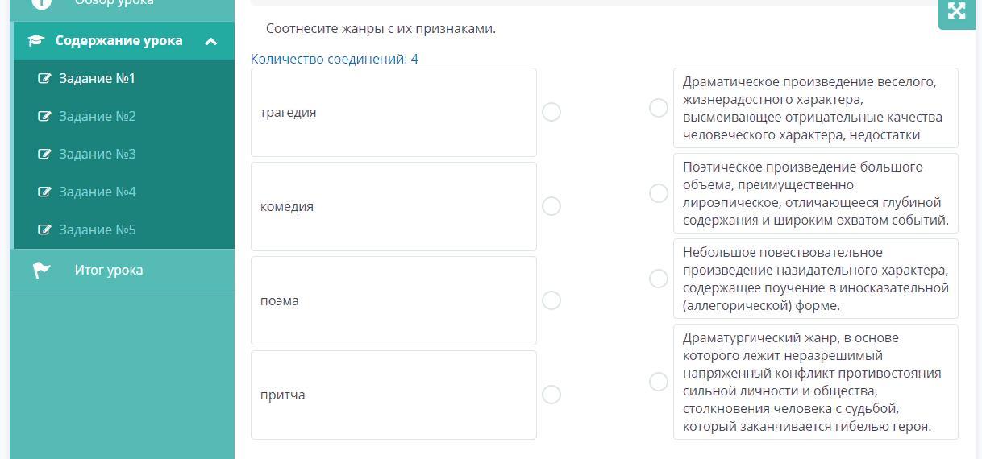Click the fullscreen expand icon
The image size is (982, 459).
point(956,11)
